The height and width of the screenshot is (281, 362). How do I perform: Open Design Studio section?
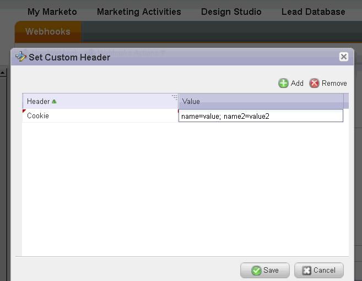point(231,12)
